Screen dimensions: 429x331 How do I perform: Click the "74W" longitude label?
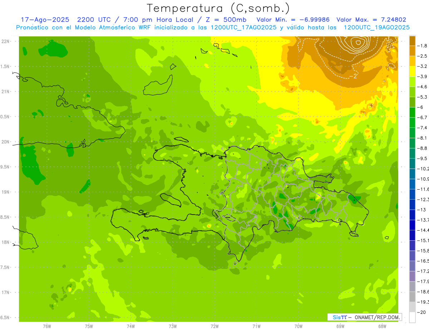pyautogui.click(x=131, y=326)
